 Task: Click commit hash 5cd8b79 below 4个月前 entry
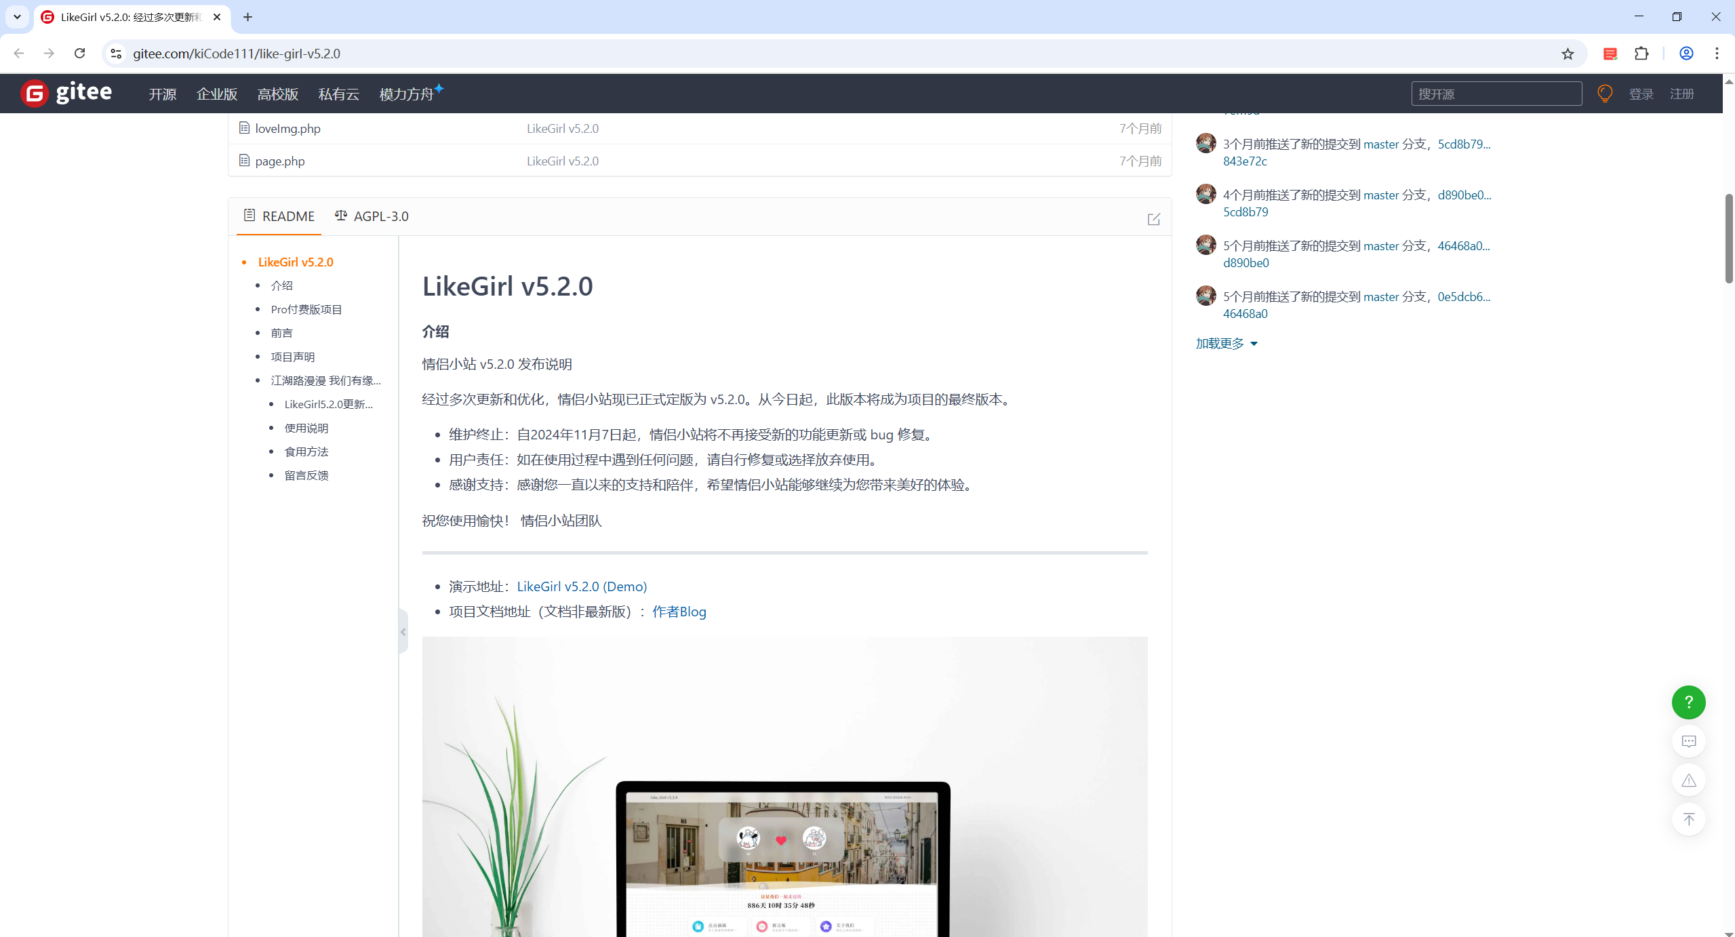pos(1245,212)
